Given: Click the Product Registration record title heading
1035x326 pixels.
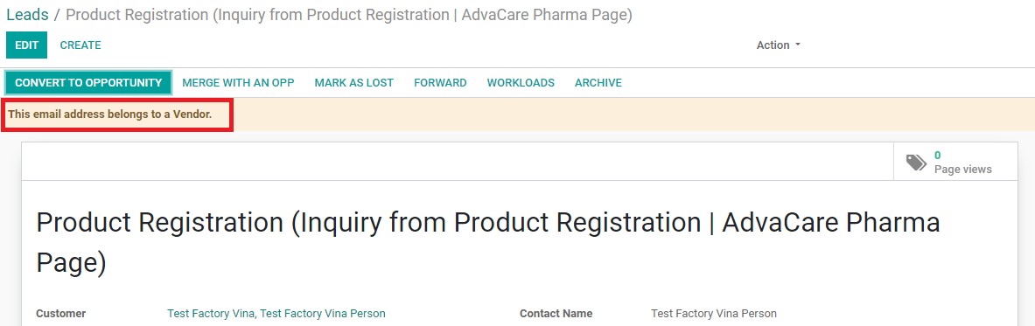Looking at the screenshot, I should tap(488, 243).
